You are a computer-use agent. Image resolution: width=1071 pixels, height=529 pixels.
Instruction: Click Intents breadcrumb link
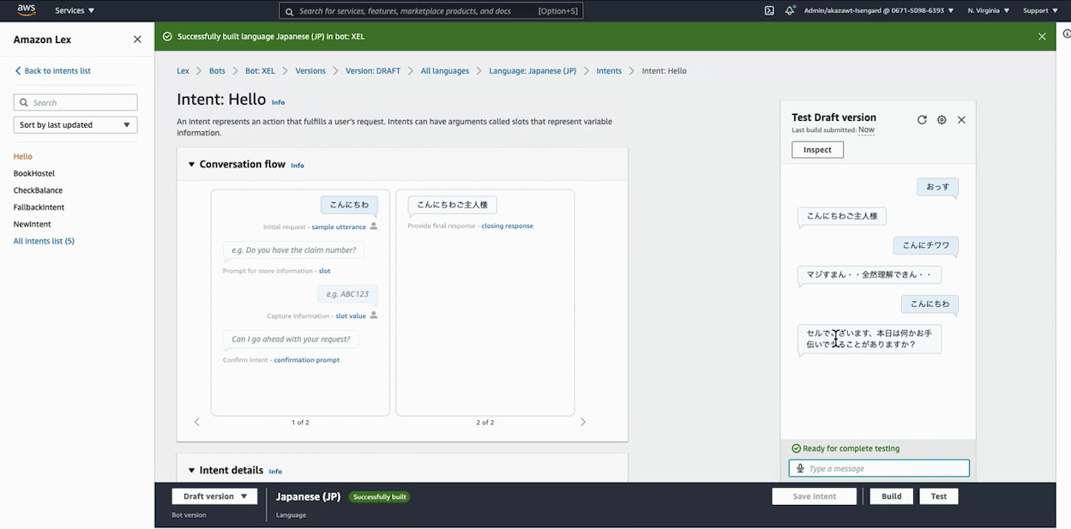point(609,71)
